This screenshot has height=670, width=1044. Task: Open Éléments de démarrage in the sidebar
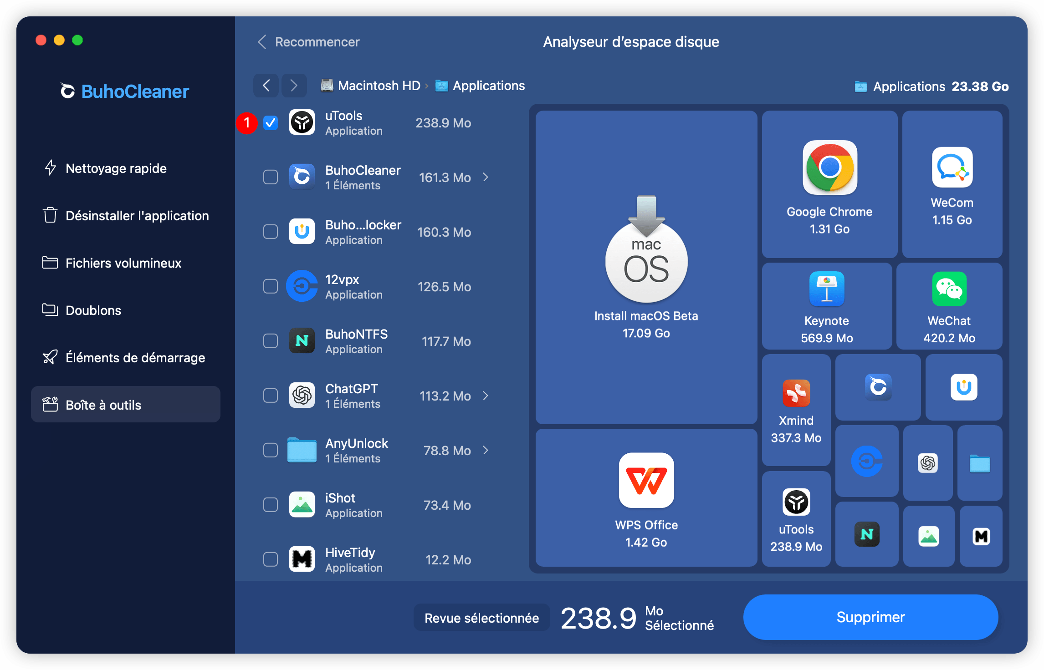click(x=126, y=358)
